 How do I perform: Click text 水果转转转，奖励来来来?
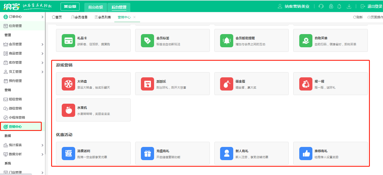[93, 114]
